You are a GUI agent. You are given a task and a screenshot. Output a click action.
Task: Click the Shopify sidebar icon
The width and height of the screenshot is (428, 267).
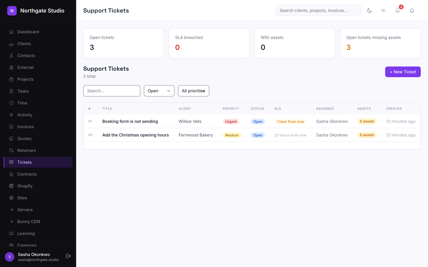tap(11, 186)
